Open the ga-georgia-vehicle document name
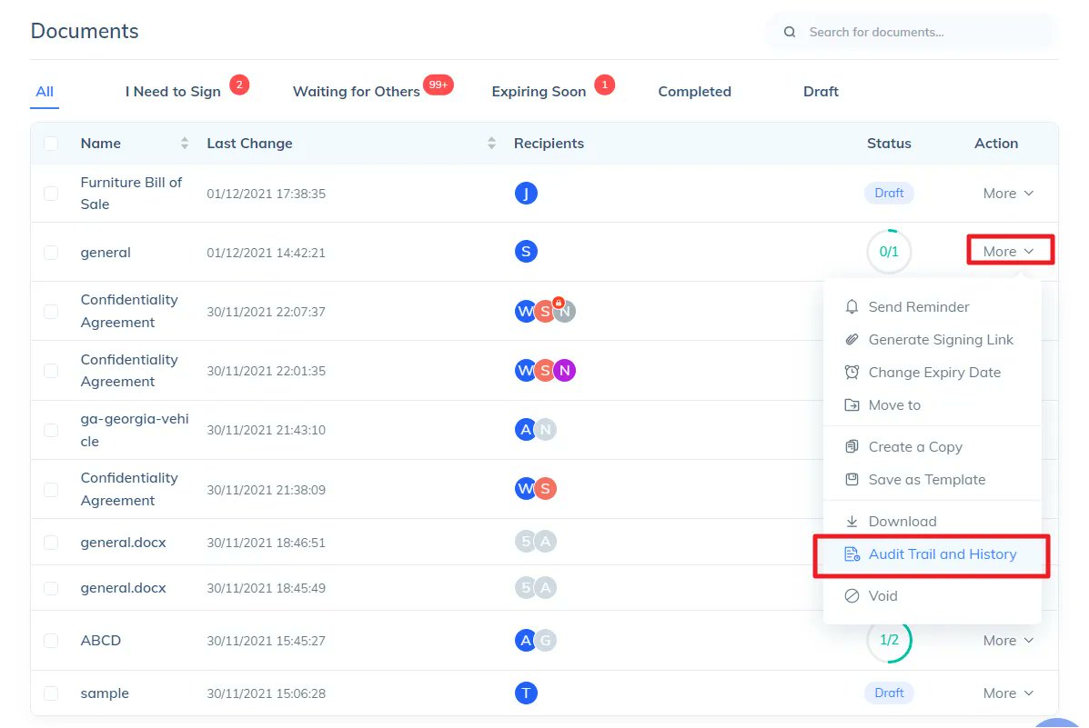The height and width of the screenshot is (728, 1089). tap(135, 430)
